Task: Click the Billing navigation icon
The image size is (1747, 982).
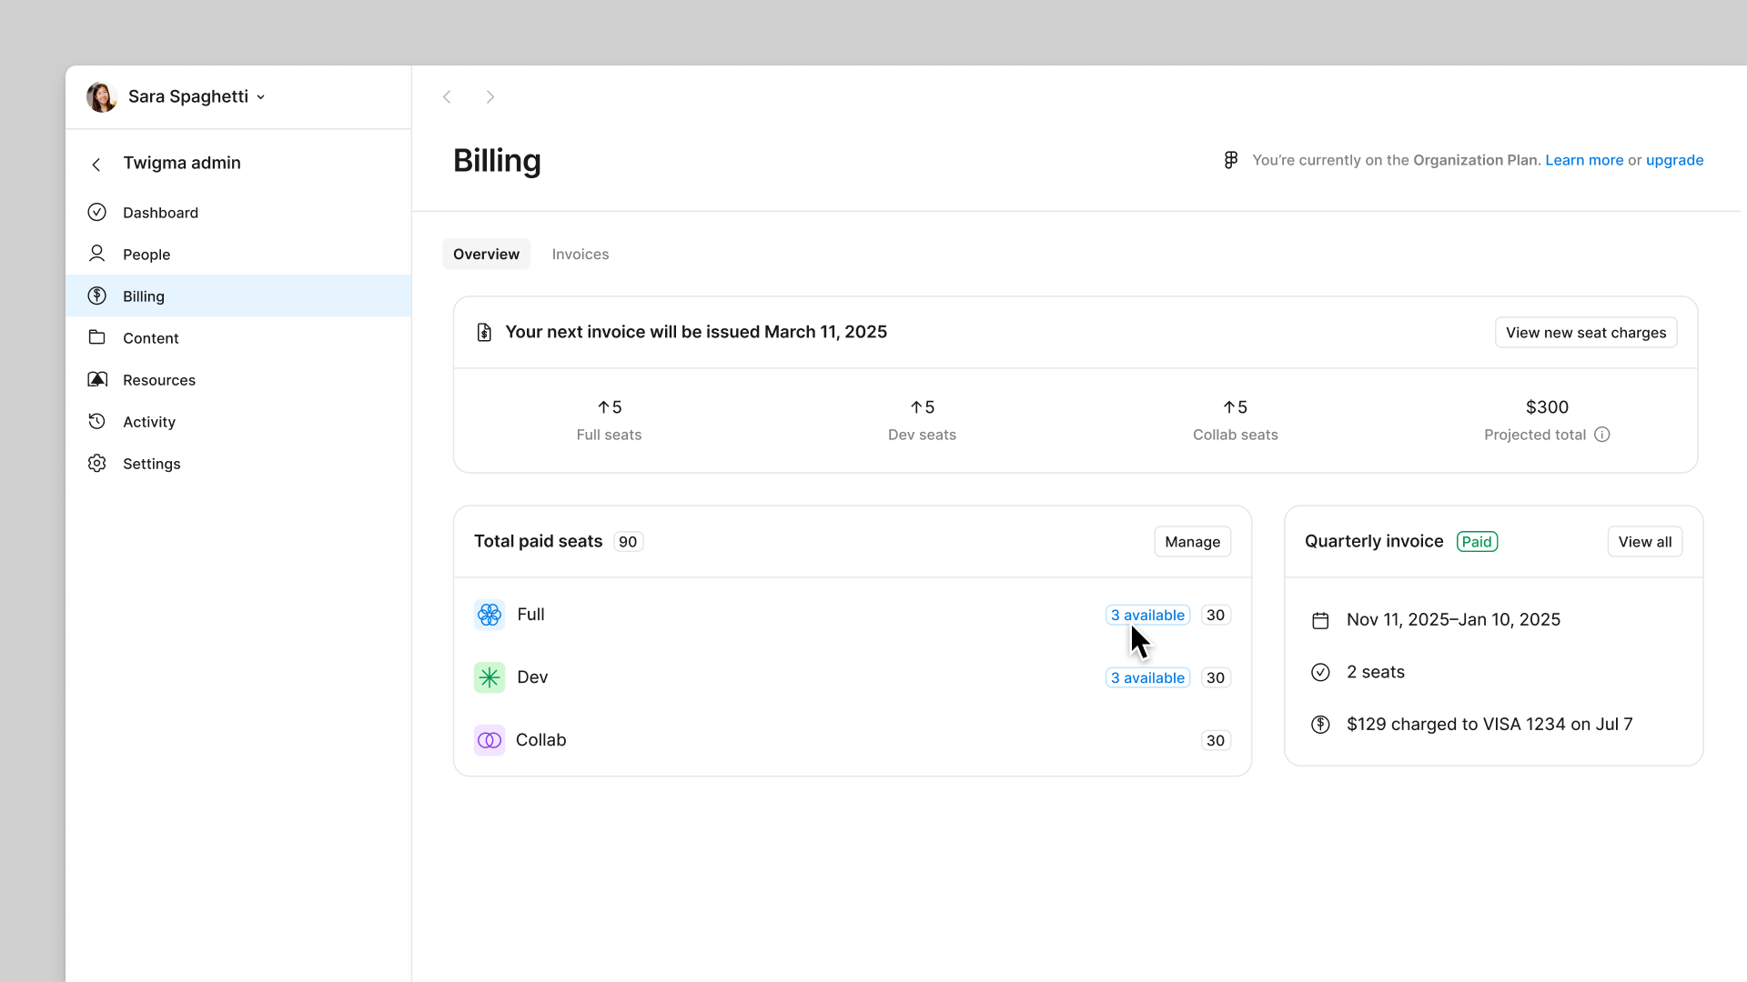Action: pos(97,296)
